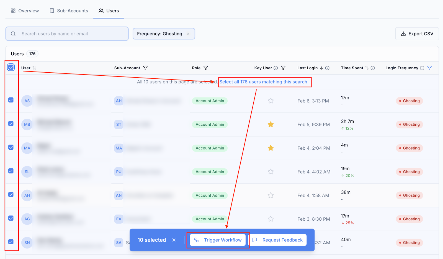The height and width of the screenshot is (259, 443).
Task: Focus the search users input field
Action: [x=67, y=34]
